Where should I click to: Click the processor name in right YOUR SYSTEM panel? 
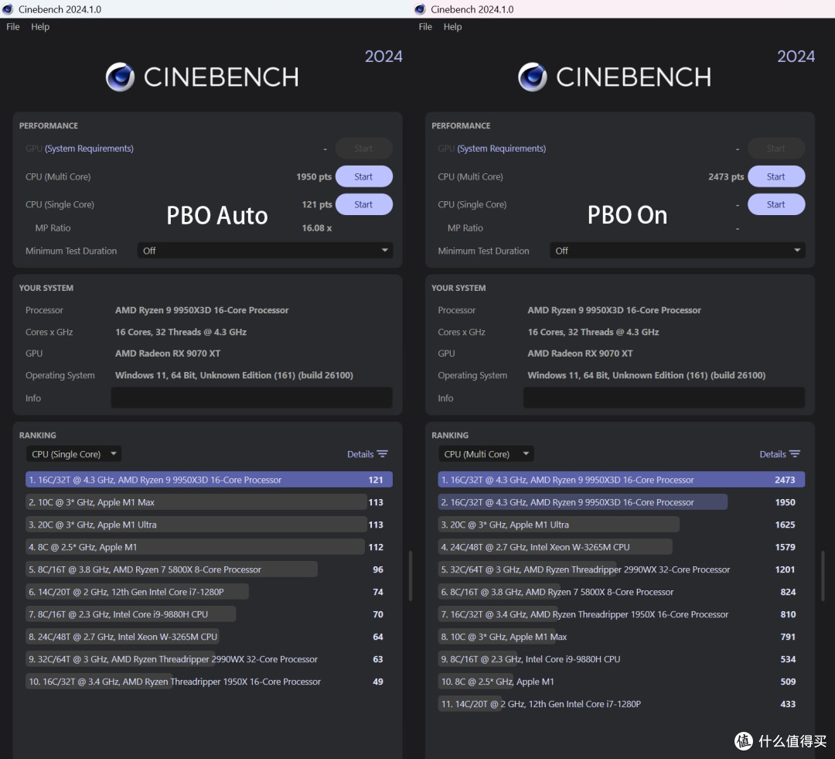[x=614, y=309]
